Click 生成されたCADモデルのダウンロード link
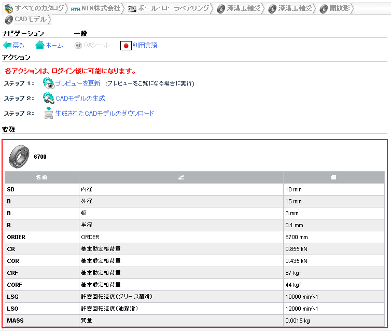 point(105,113)
